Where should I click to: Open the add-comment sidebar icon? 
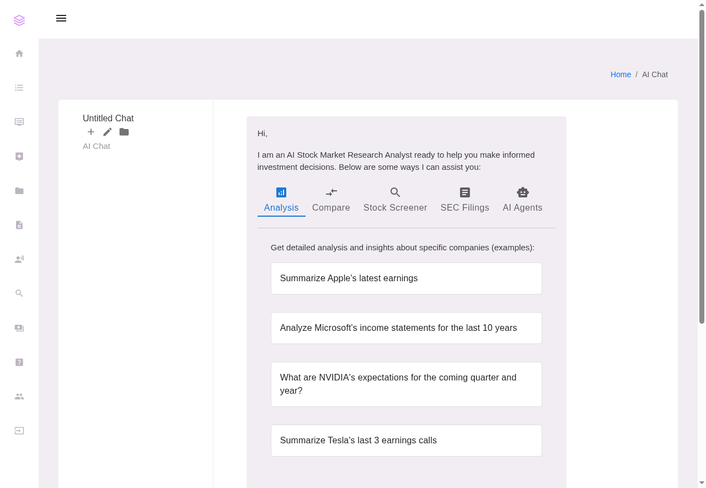point(19,157)
